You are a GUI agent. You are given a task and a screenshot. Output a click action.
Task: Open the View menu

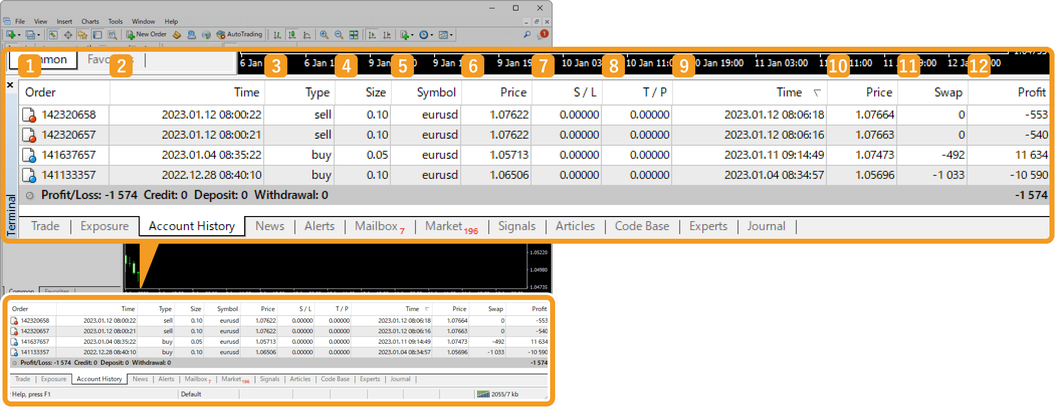(41, 22)
